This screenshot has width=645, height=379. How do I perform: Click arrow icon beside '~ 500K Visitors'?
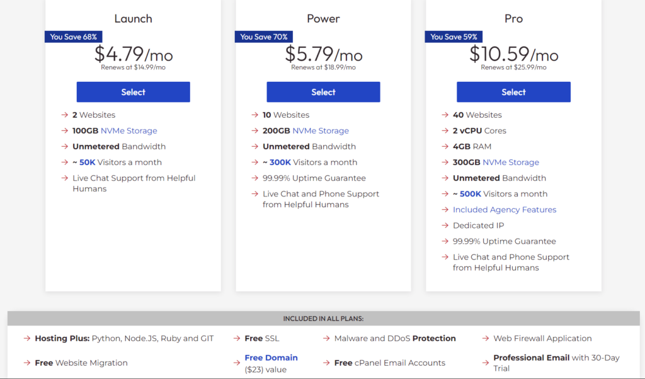[445, 194]
